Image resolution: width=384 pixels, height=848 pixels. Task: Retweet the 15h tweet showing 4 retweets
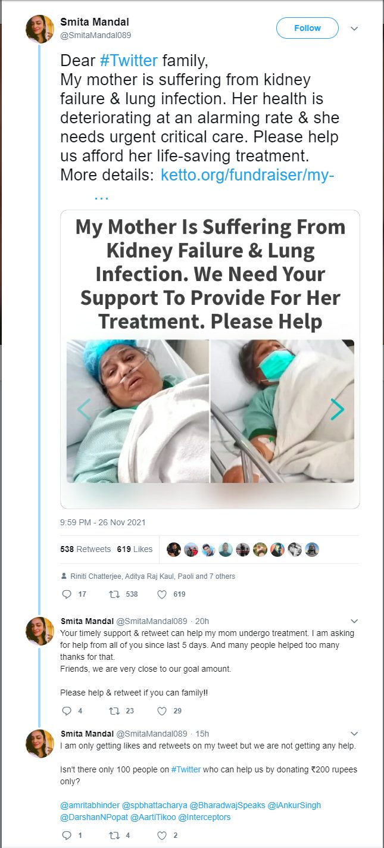click(x=114, y=835)
